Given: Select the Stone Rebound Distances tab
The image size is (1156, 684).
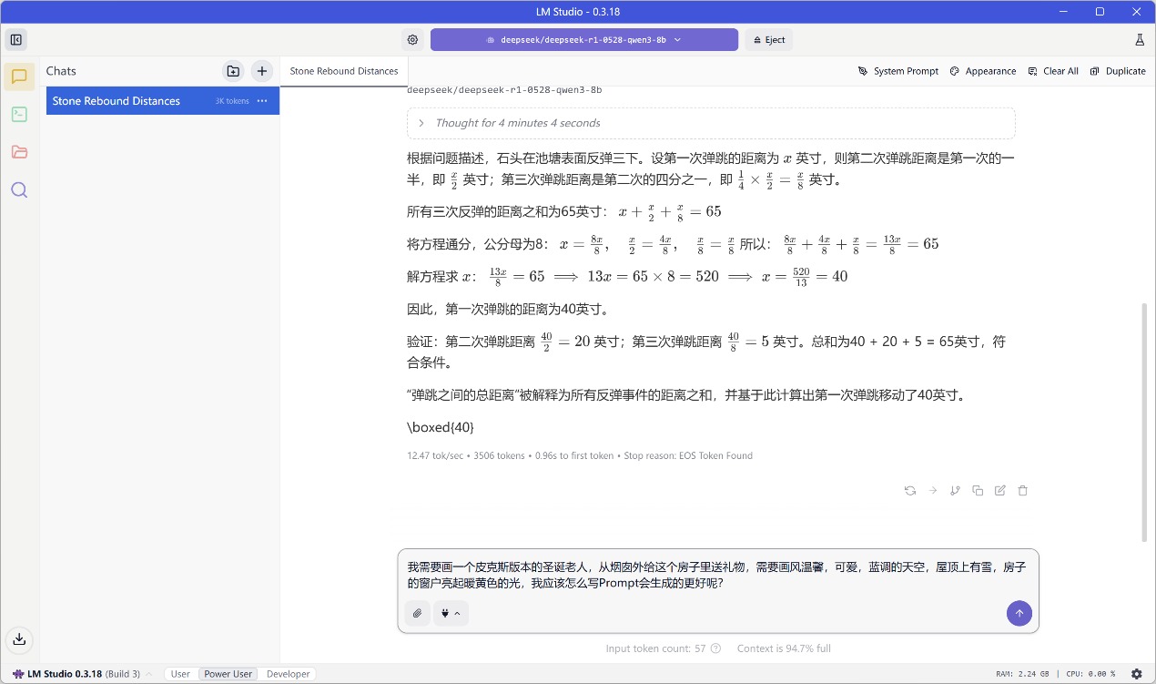Looking at the screenshot, I should coord(343,70).
